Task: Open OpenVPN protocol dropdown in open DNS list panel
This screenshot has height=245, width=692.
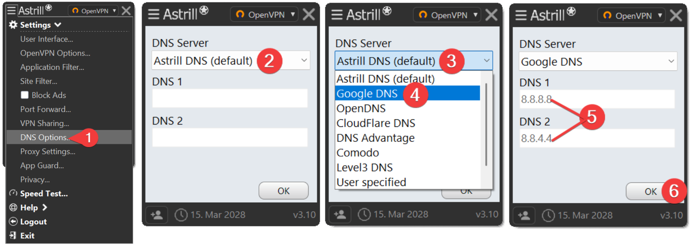Action: (447, 15)
